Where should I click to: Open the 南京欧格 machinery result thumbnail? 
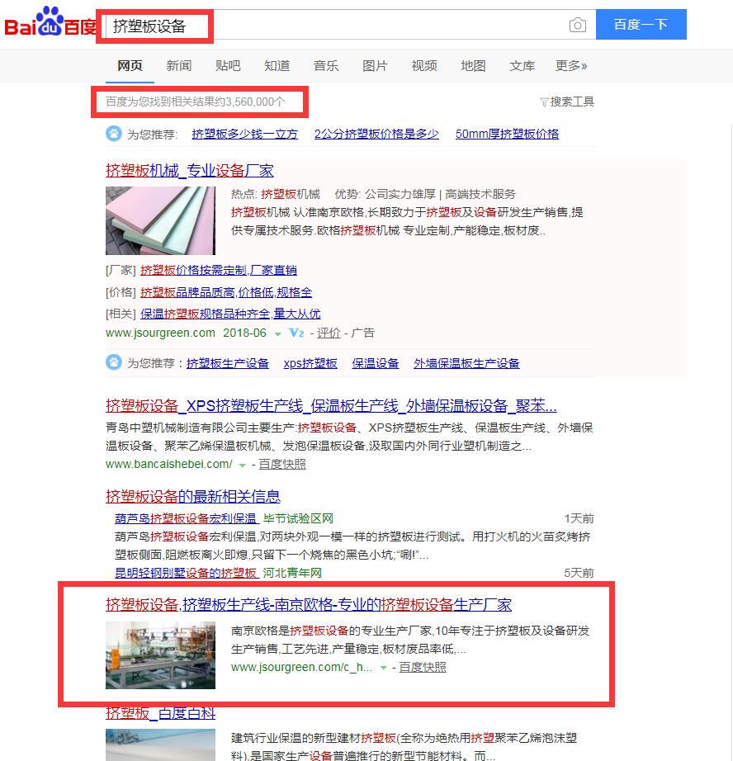[160, 655]
